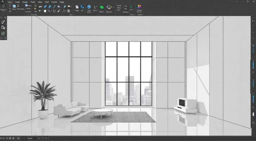Open the third menu in the menu bar

[x=25, y=2]
